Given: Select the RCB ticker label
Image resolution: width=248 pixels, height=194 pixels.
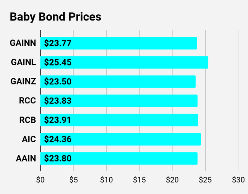Looking at the screenshot, I should pyautogui.click(x=28, y=120).
